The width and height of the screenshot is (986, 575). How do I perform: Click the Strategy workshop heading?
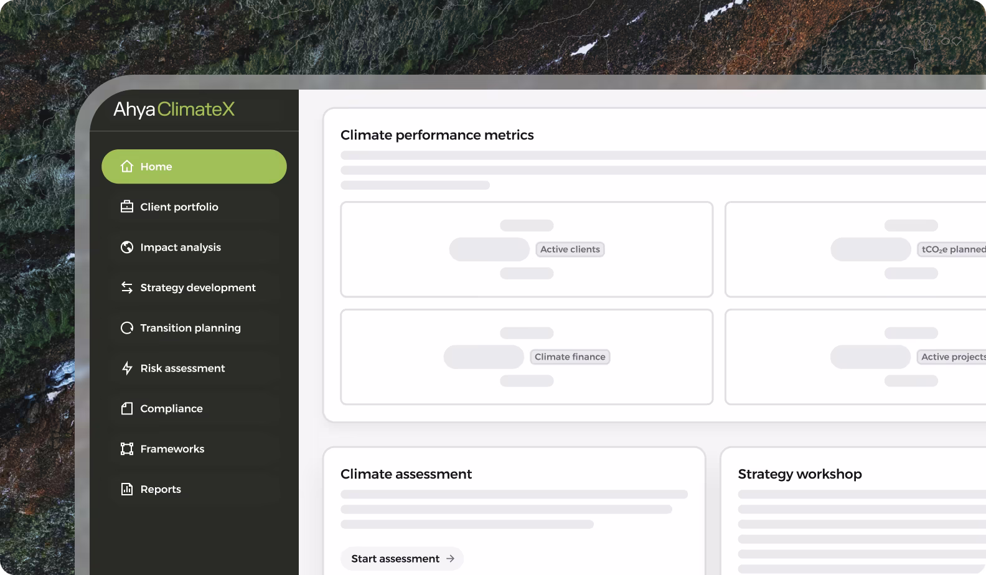click(x=800, y=474)
